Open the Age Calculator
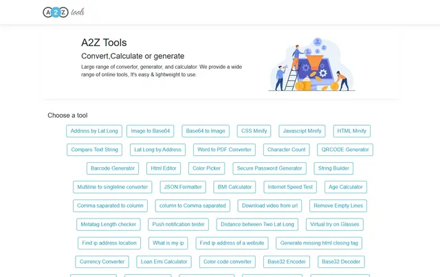Screen dimensions: 440x277 346,187
